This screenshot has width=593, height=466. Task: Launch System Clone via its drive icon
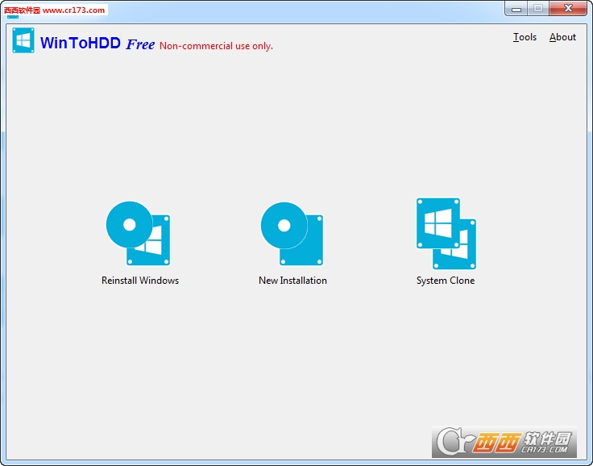pos(438,223)
